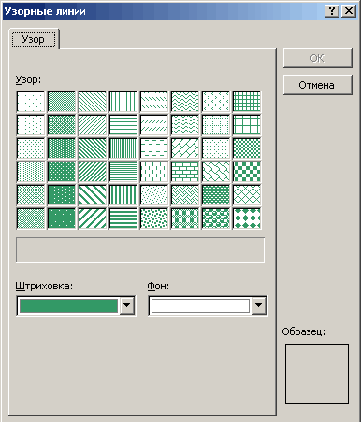Click the white Фон color box
This screenshot has height=422, width=361.
click(x=200, y=305)
